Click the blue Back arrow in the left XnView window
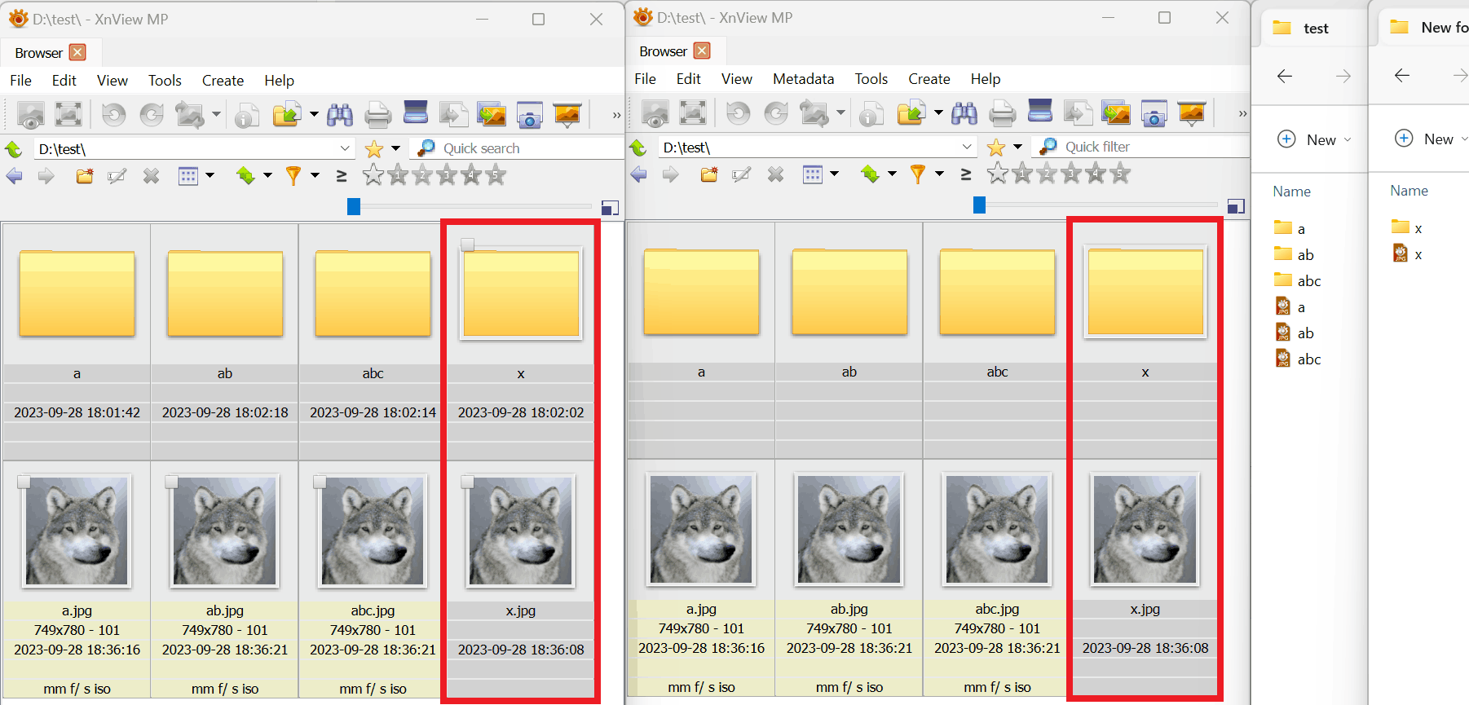The image size is (1469, 705). tap(15, 176)
